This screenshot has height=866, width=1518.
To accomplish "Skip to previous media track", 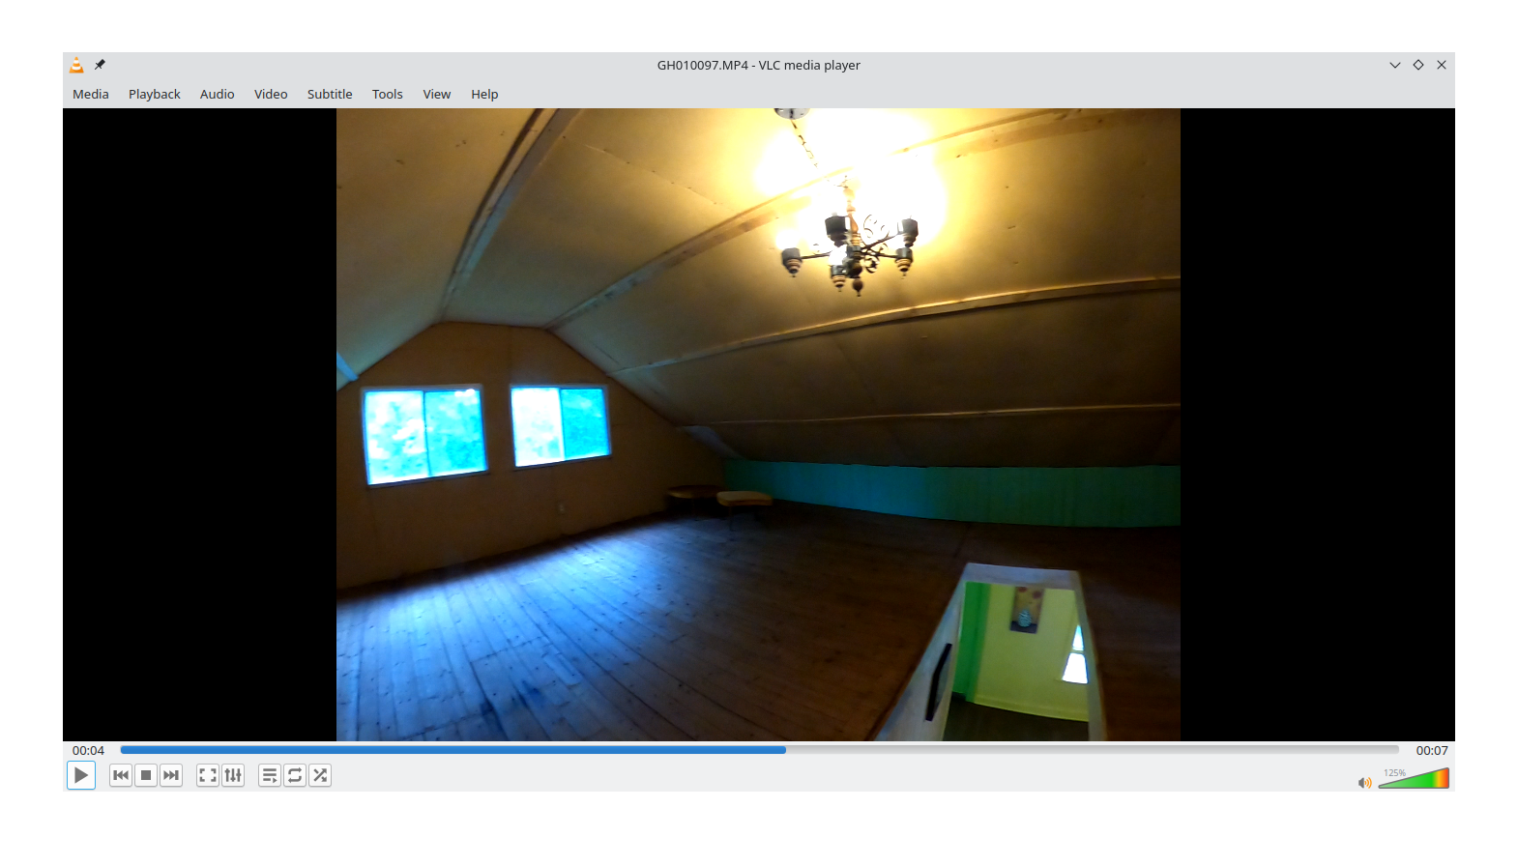I will pyautogui.click(x=121, y=775).
